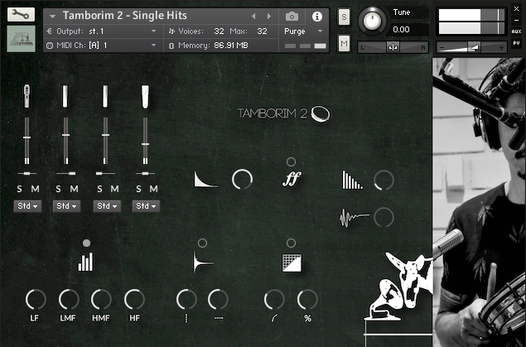526x347 pixels.
Task: Solo the second mic channel
Action: pos(58,189)
